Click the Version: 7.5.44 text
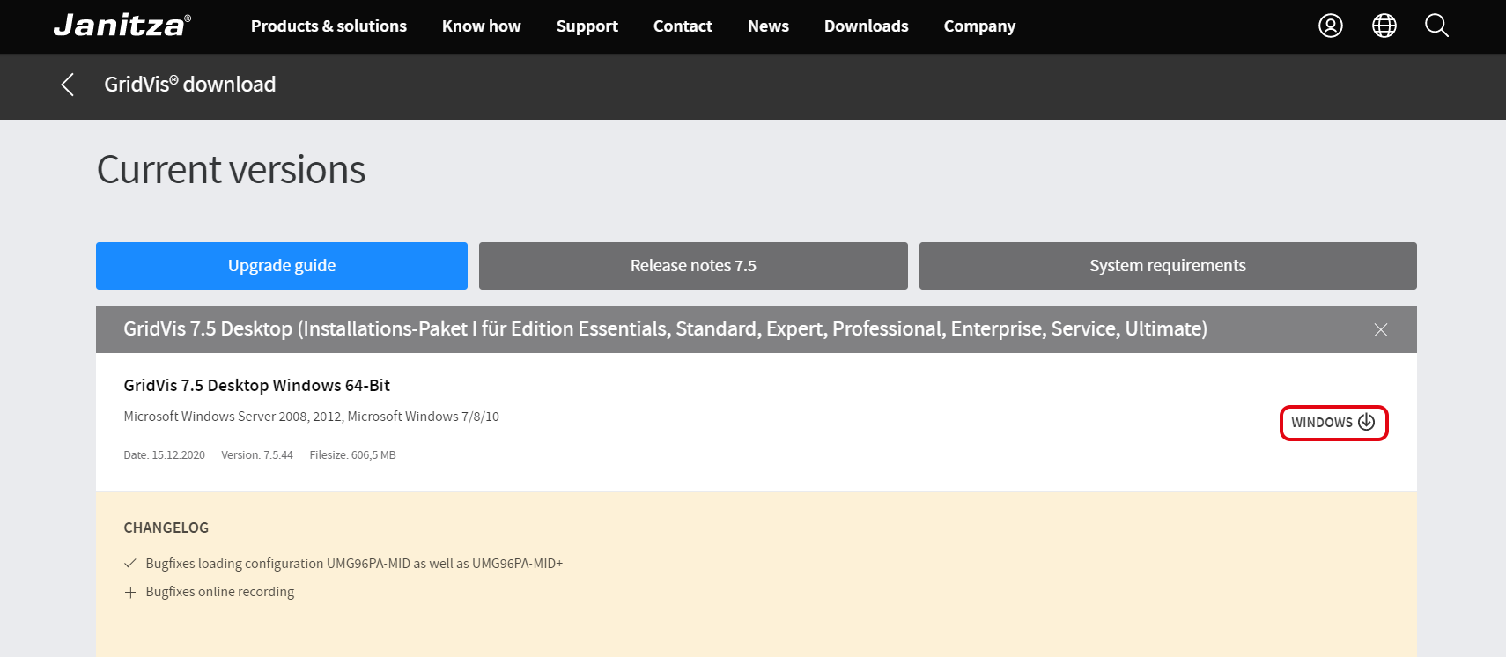Screen dimensions: 1506x657 pyautogui.click(x=257, y=455)
